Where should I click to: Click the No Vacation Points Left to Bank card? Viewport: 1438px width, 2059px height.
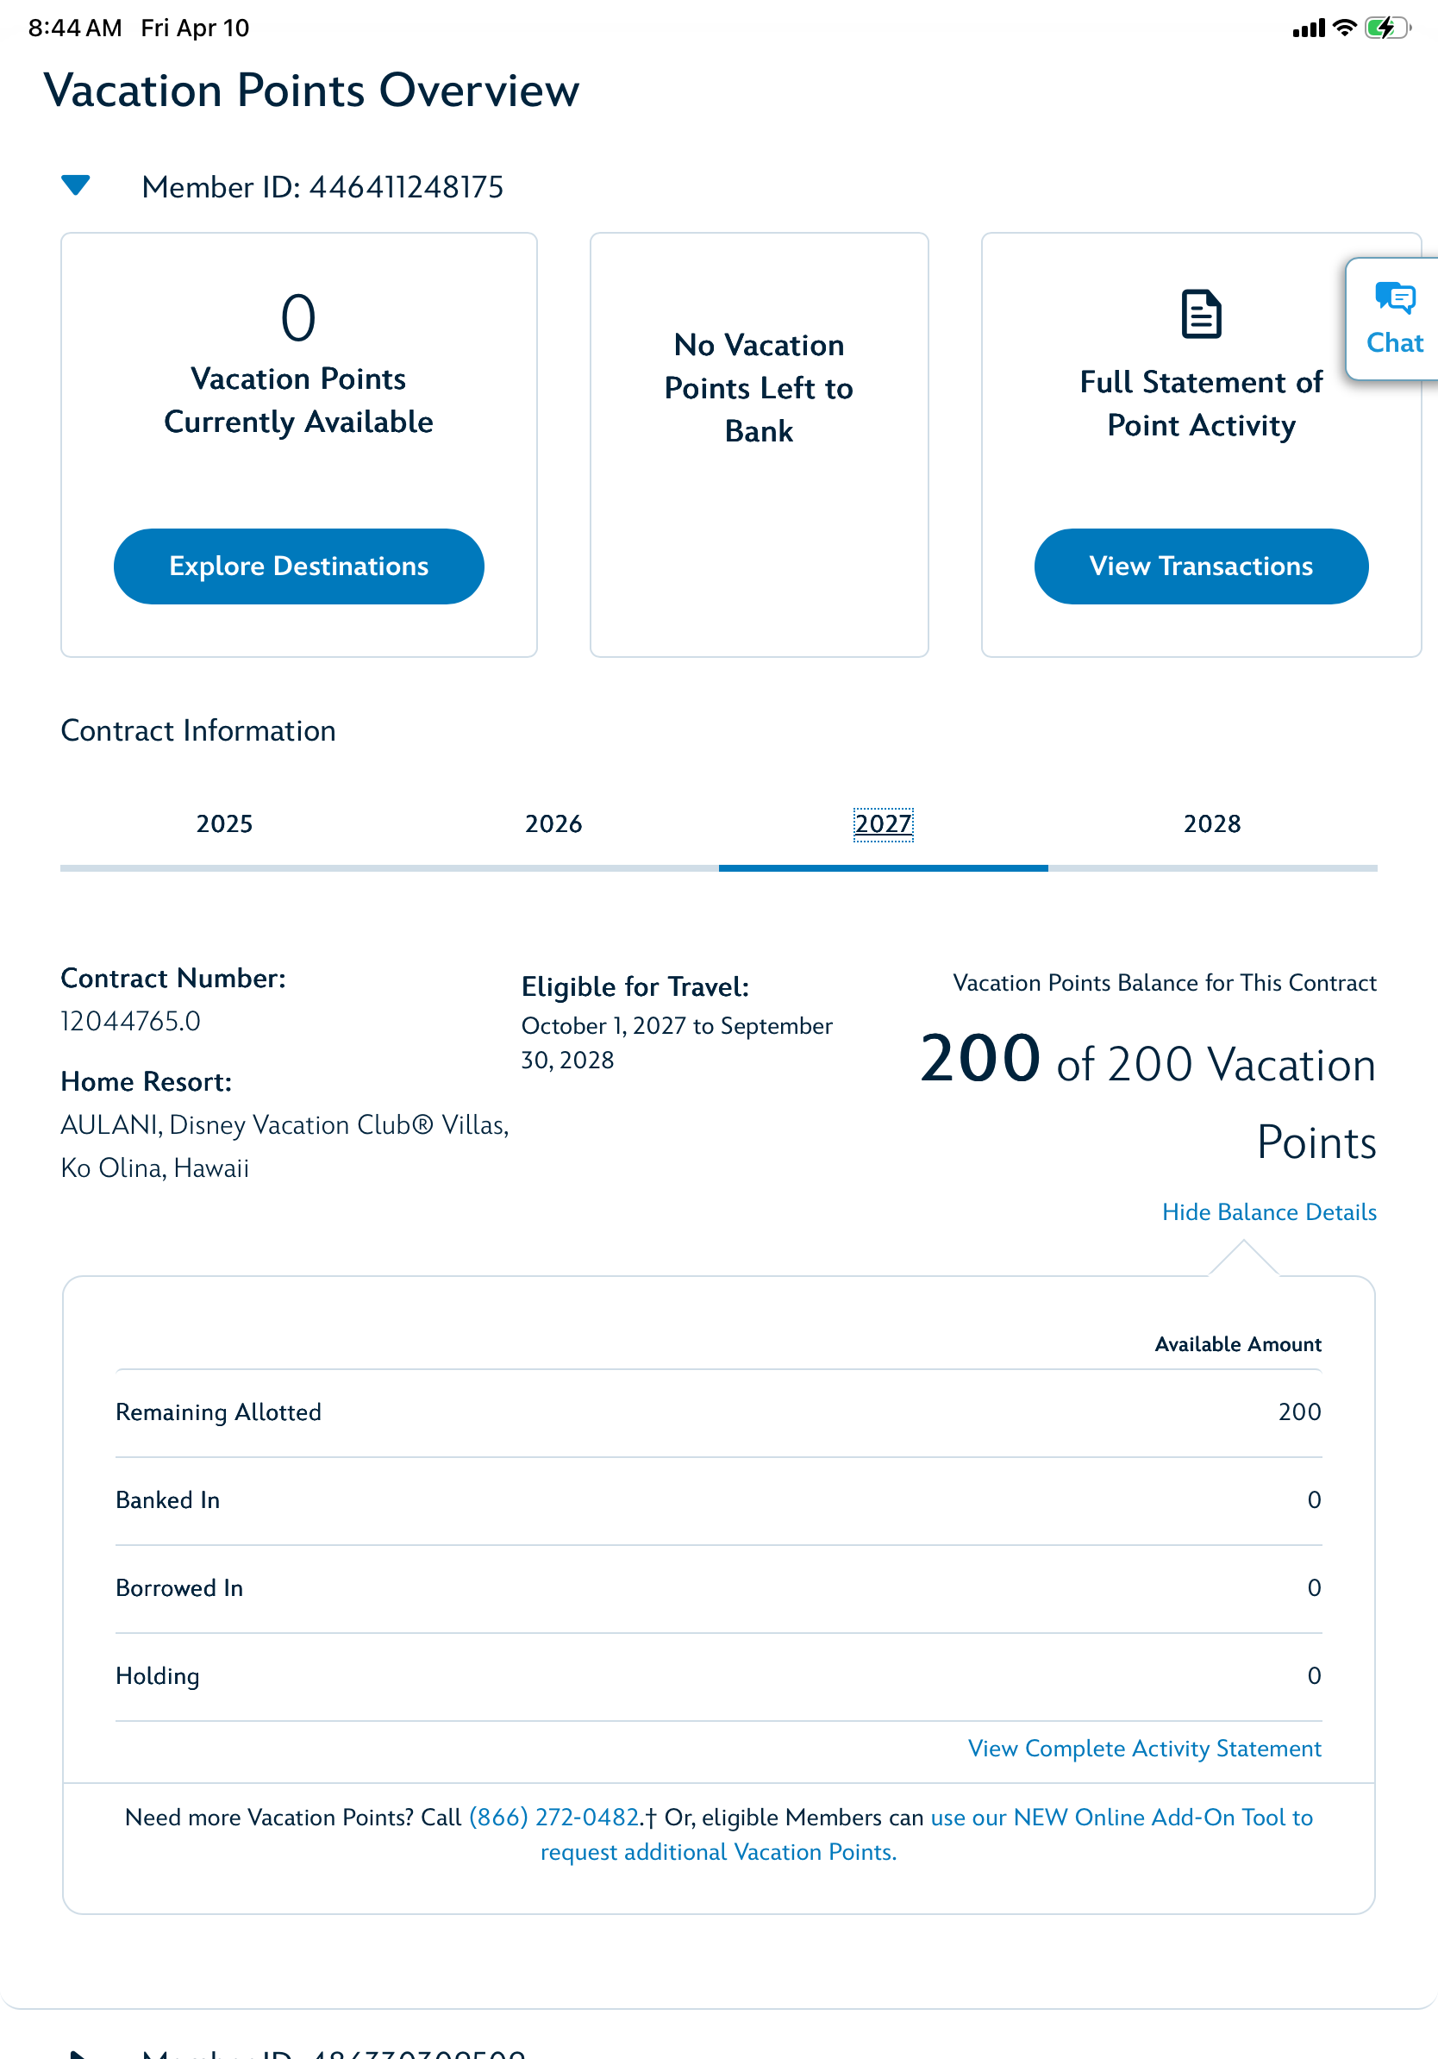759,444
